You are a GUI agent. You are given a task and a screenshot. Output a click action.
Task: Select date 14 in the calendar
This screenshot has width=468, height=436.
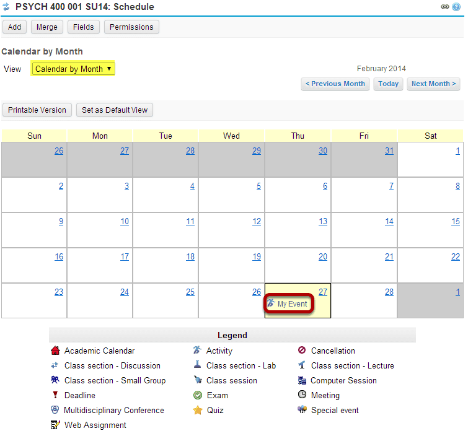tap(389, 221)
